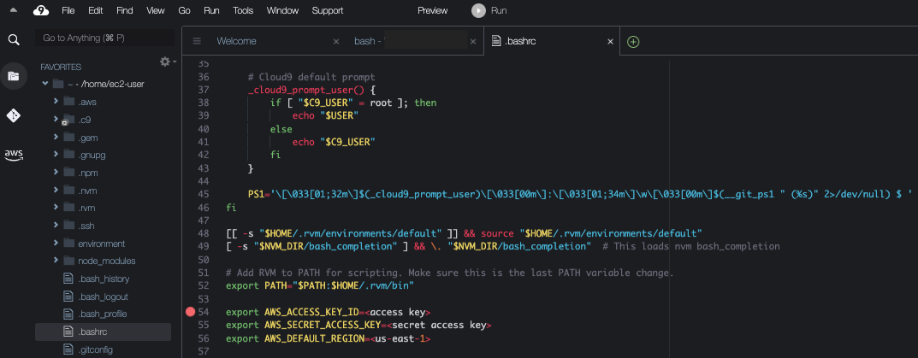Open the Run menu
Image resolution: width=918 pixels, height=358 pixels.
(x=211, y=10)
